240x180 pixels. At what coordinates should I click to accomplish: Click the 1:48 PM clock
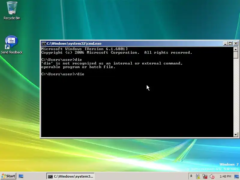225,176
